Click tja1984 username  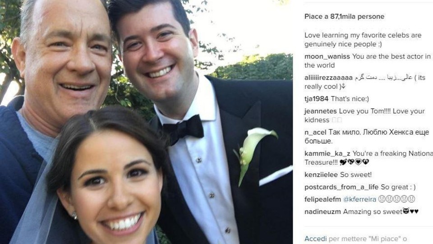coord(316,99)
